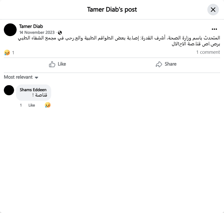224x213 pixels.
Task: Click the Tamer Diab author name
Action: tap(31, 26)
